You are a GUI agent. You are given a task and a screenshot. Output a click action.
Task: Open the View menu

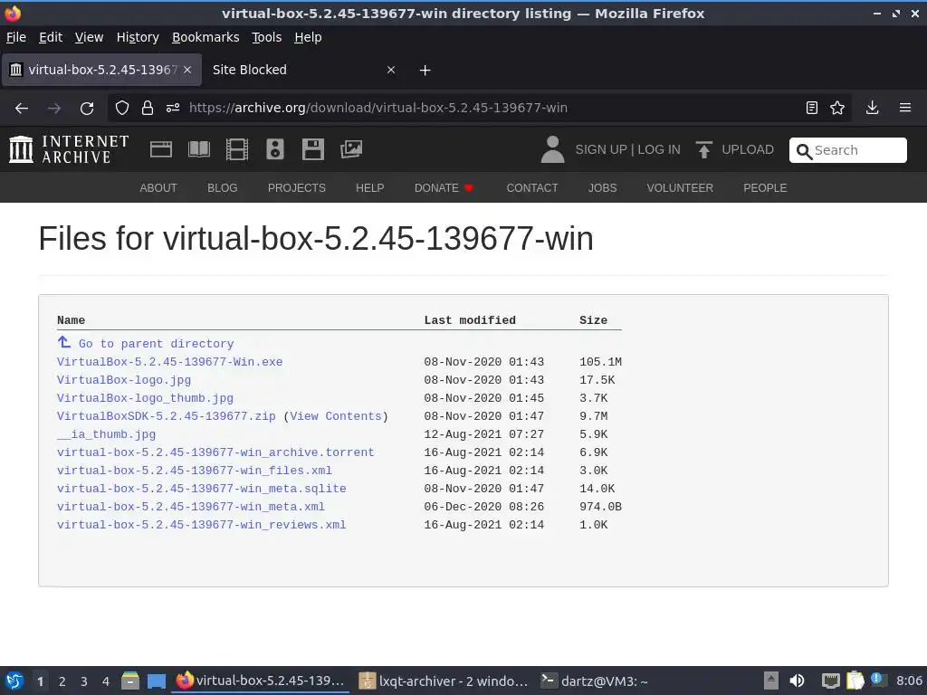pyautogui.click(x=90, y=37)
